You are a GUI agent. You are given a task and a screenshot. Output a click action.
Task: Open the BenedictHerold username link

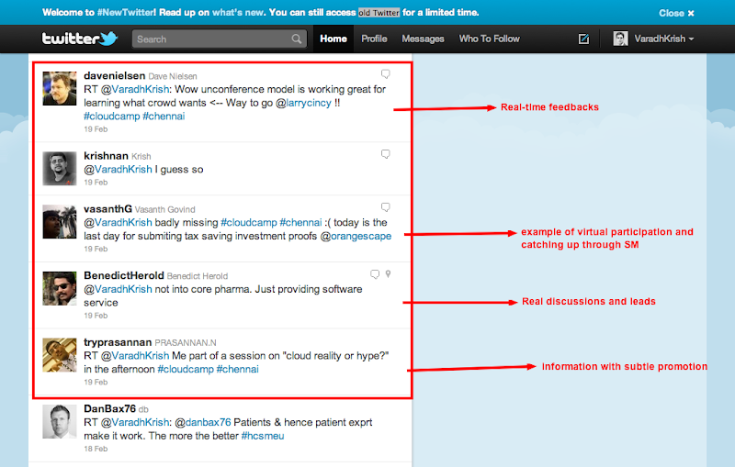pos(124,275)
